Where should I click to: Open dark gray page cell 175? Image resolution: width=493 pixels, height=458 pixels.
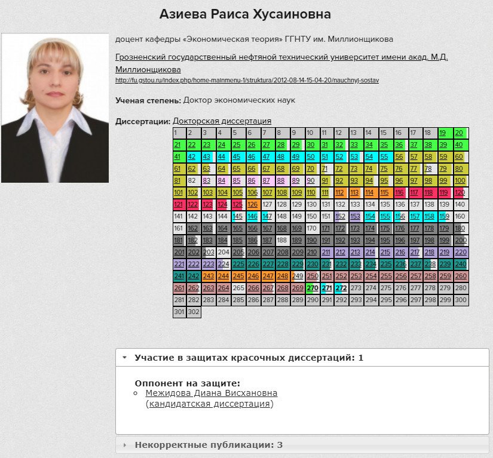386,228
